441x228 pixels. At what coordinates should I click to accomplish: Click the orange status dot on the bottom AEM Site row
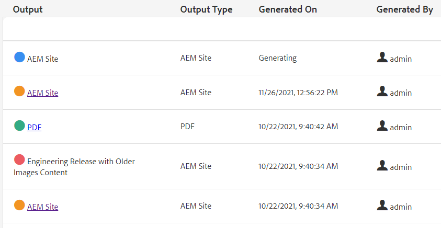[19, 205]
